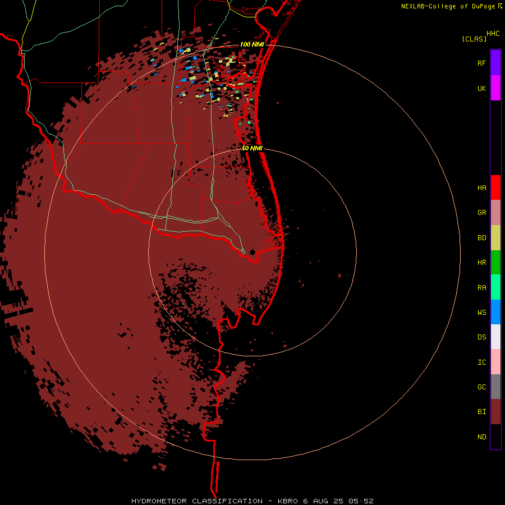Click the RA light green legend swatch
Image resolution: width=505 pixels, height=505 pixels.
coord(495,287)
